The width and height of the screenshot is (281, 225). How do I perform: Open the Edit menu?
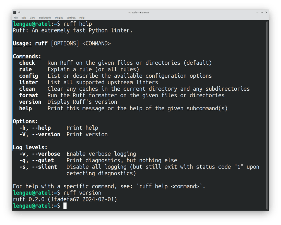click(x=24, y=18)
